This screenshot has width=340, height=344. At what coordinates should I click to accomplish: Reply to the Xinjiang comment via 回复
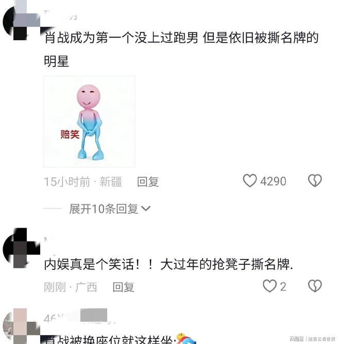[x=148, y=182]
